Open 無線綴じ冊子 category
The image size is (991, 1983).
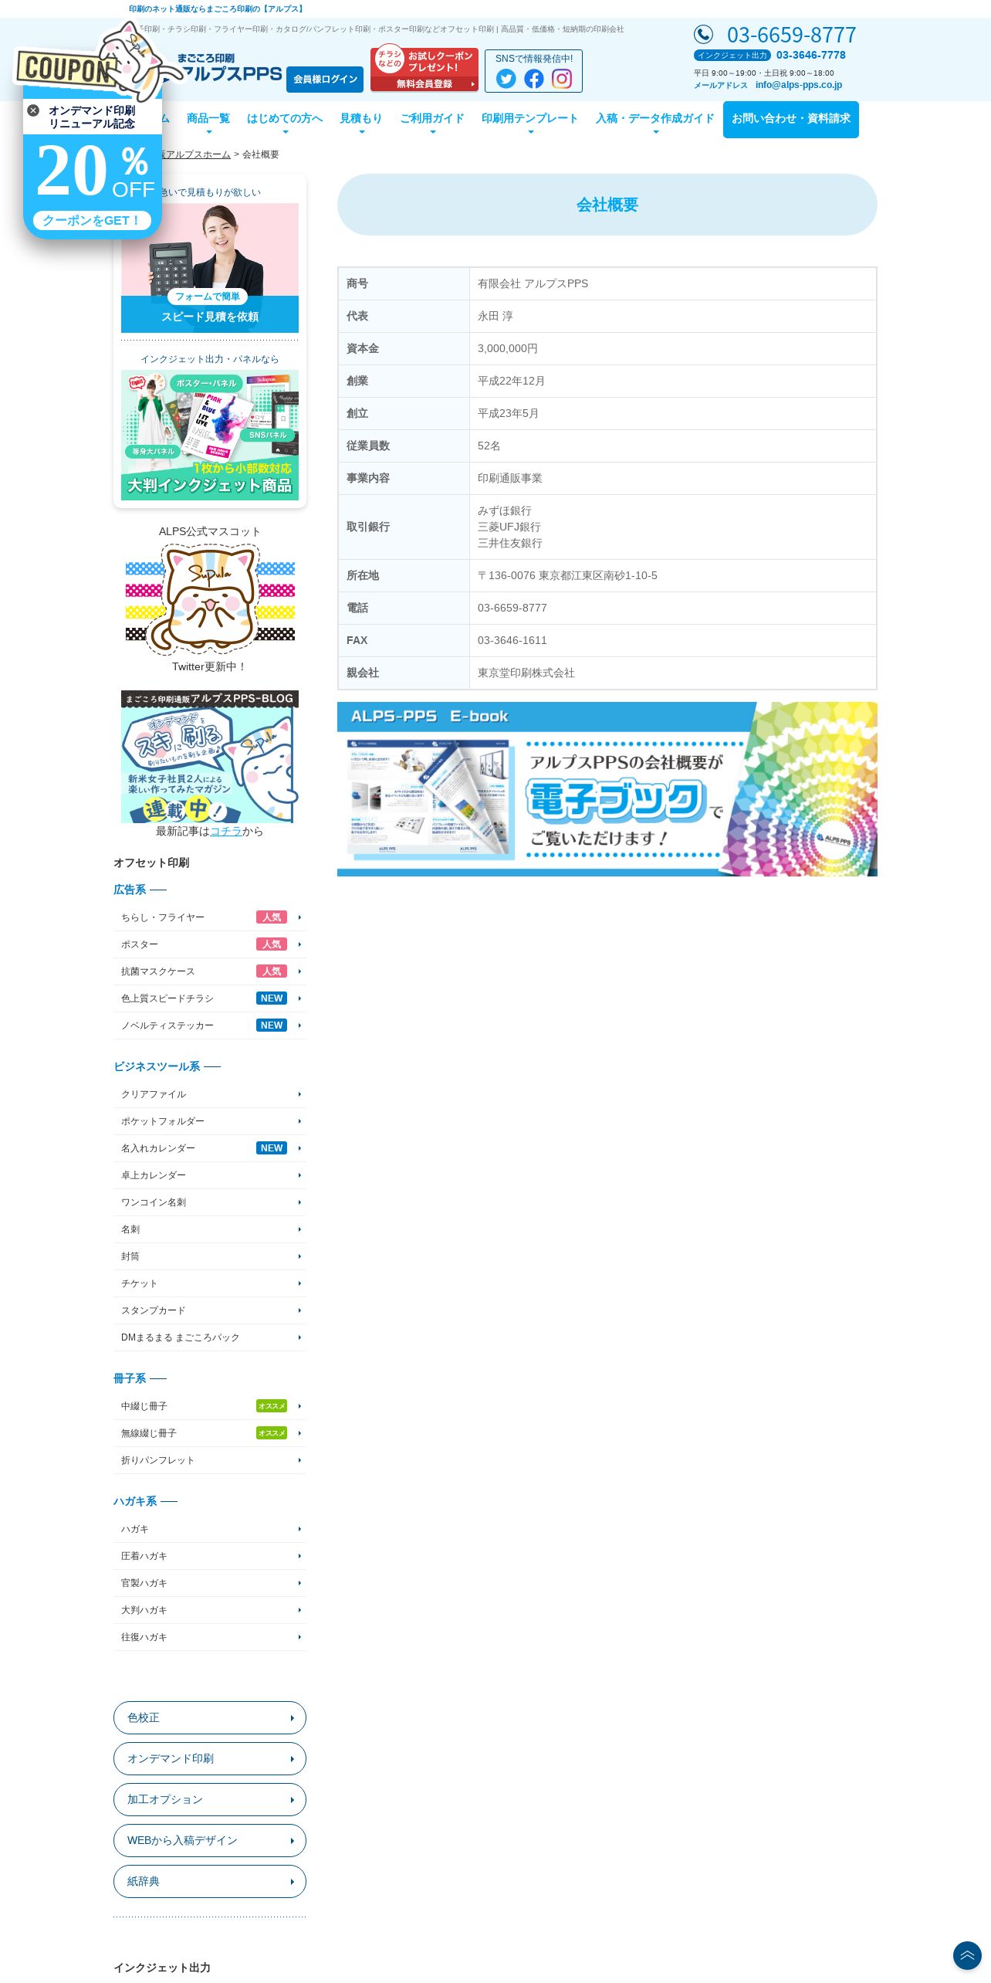point(210,1433)
